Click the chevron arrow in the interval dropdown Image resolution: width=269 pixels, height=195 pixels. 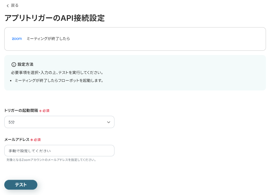tap(108, 122)
